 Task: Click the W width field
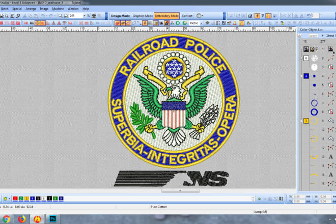pyautogui.click(x=325, y=197)
